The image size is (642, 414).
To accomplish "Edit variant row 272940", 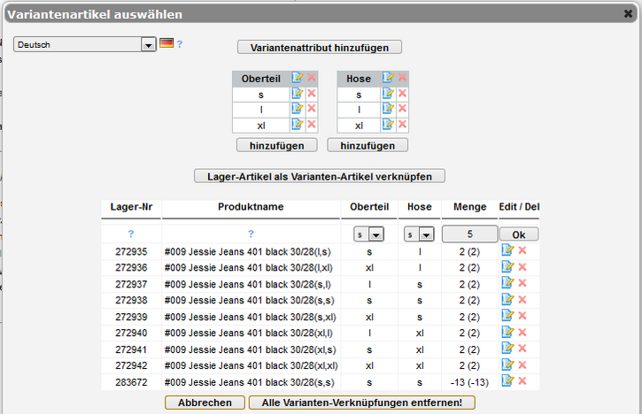I will [x=507, y=333].
